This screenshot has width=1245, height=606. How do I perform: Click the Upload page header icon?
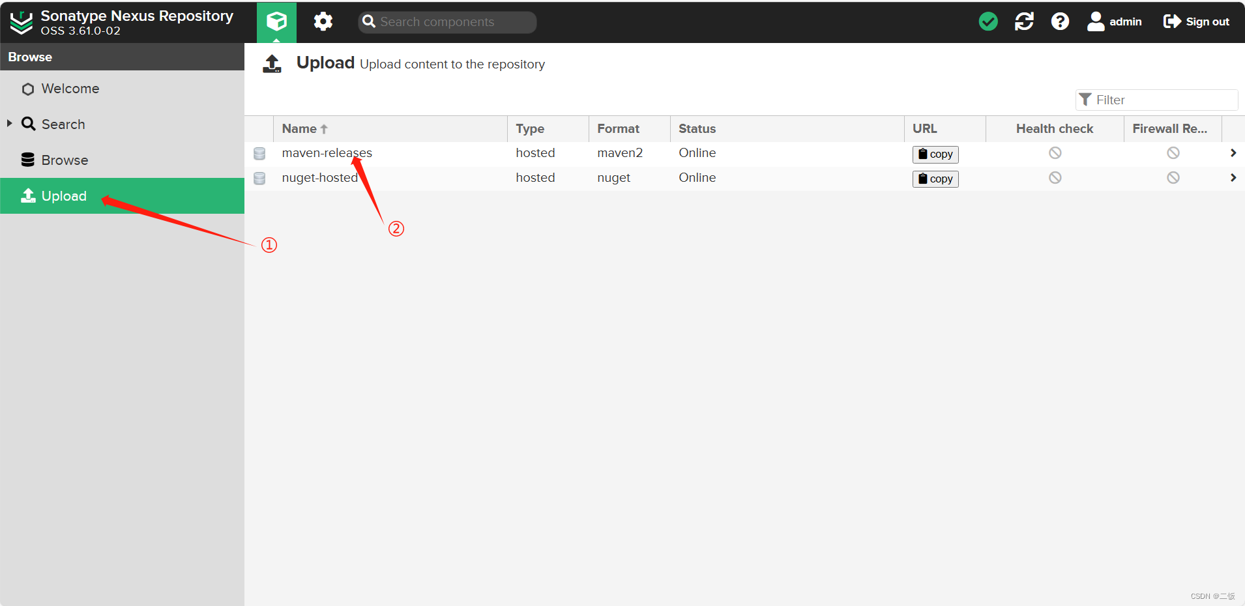click(x=272, y=64)
